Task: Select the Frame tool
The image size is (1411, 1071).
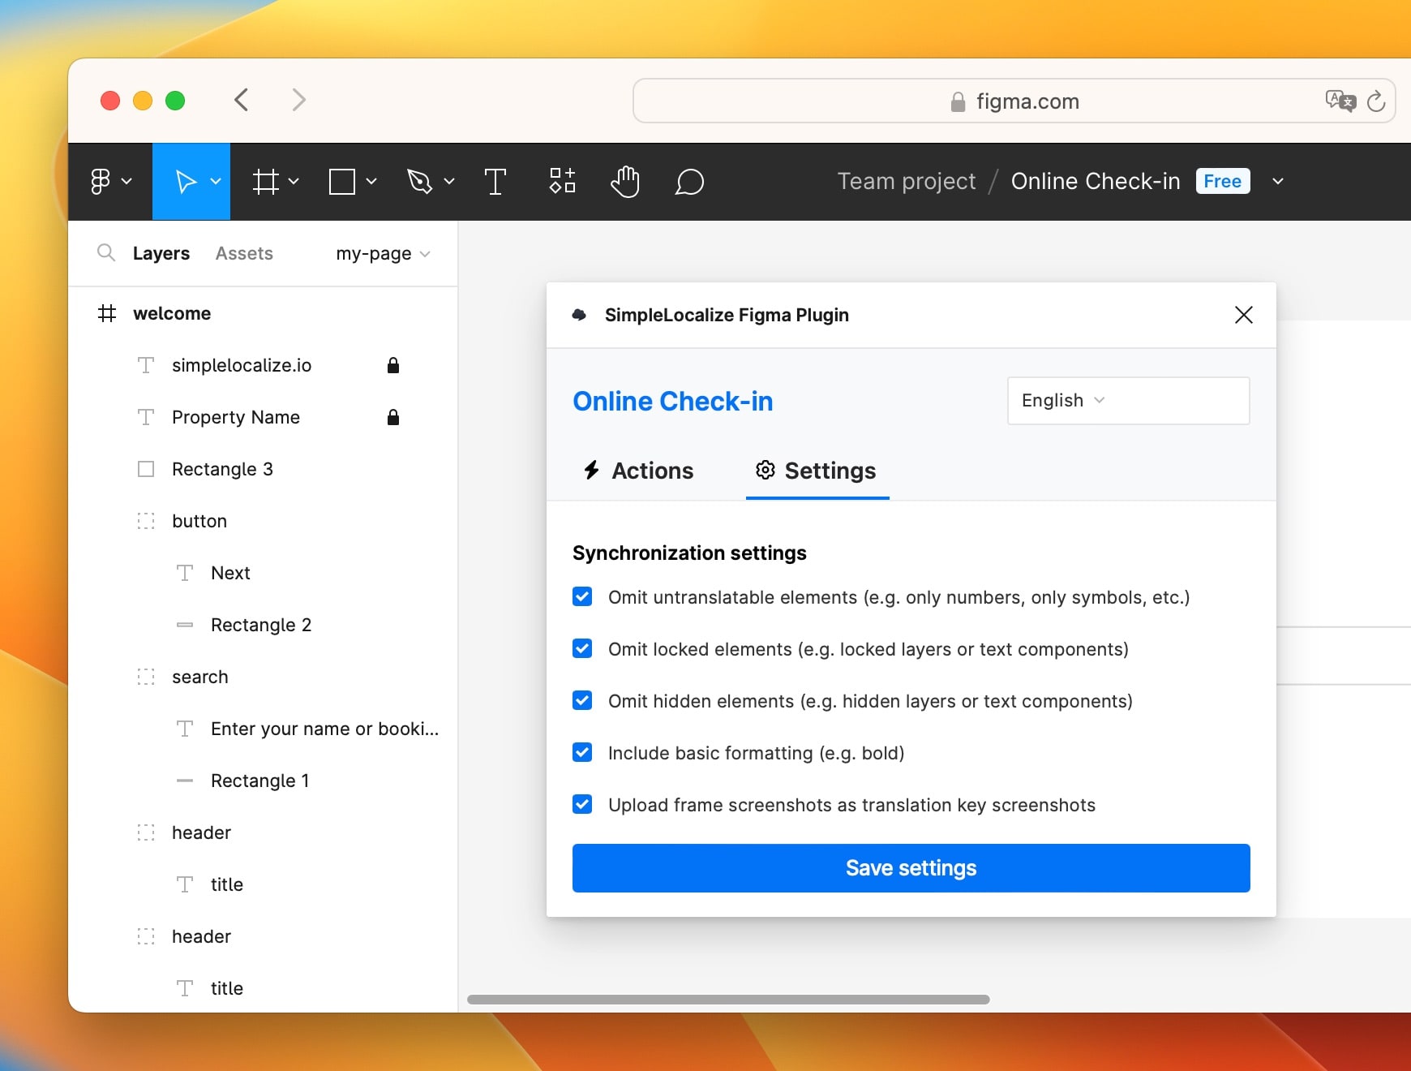Action: (x=265, y=182)
